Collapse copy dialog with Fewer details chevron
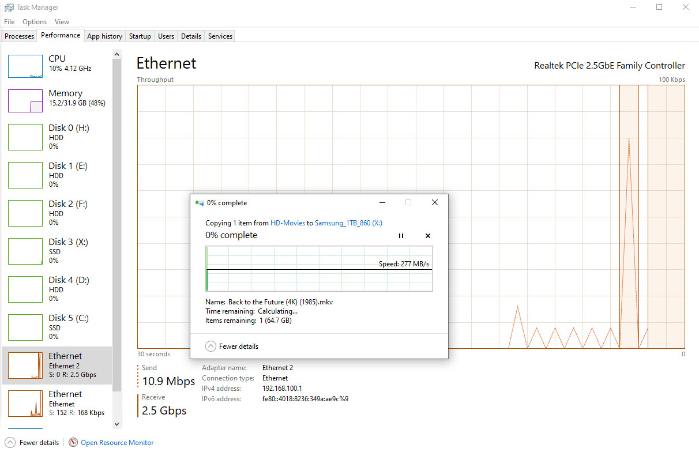This screenshot has width=699, height=456. [x=211, y=346]
